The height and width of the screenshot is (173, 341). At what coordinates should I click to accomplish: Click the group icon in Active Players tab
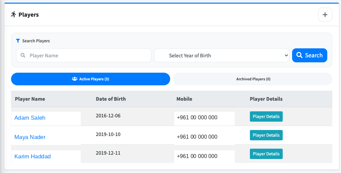pos(75,79)
